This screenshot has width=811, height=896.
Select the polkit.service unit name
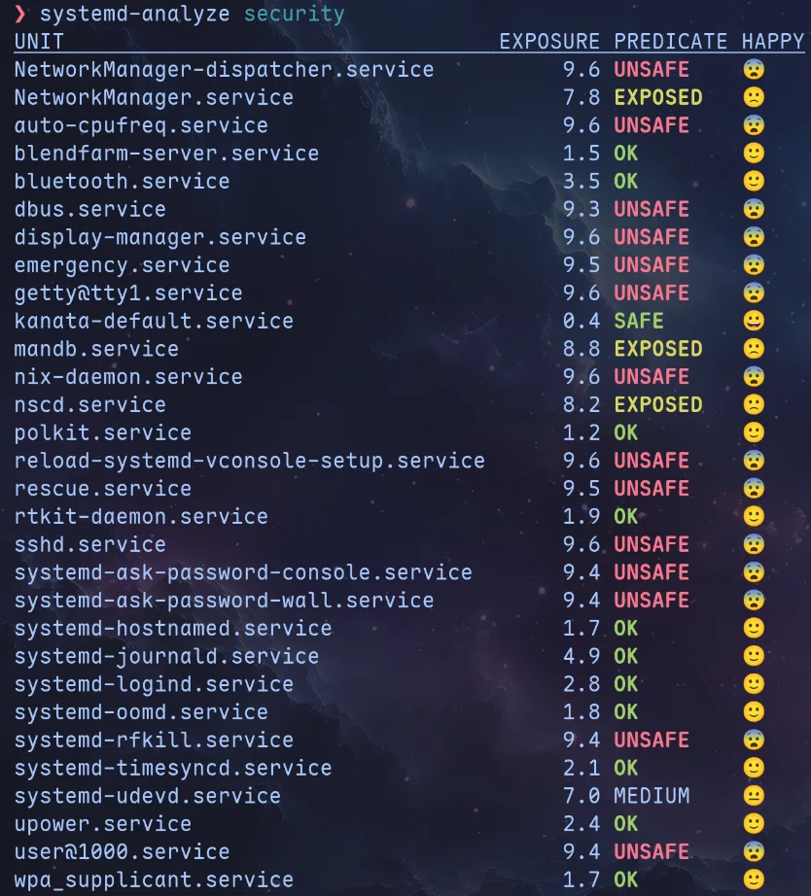(103, 433)
